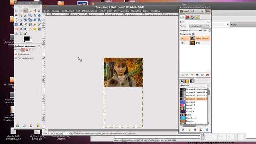The height and width of the screenshot is (144, 256).
Task: Select the Pencil tool
Action: pyautogui.click(x=35, y=24)
